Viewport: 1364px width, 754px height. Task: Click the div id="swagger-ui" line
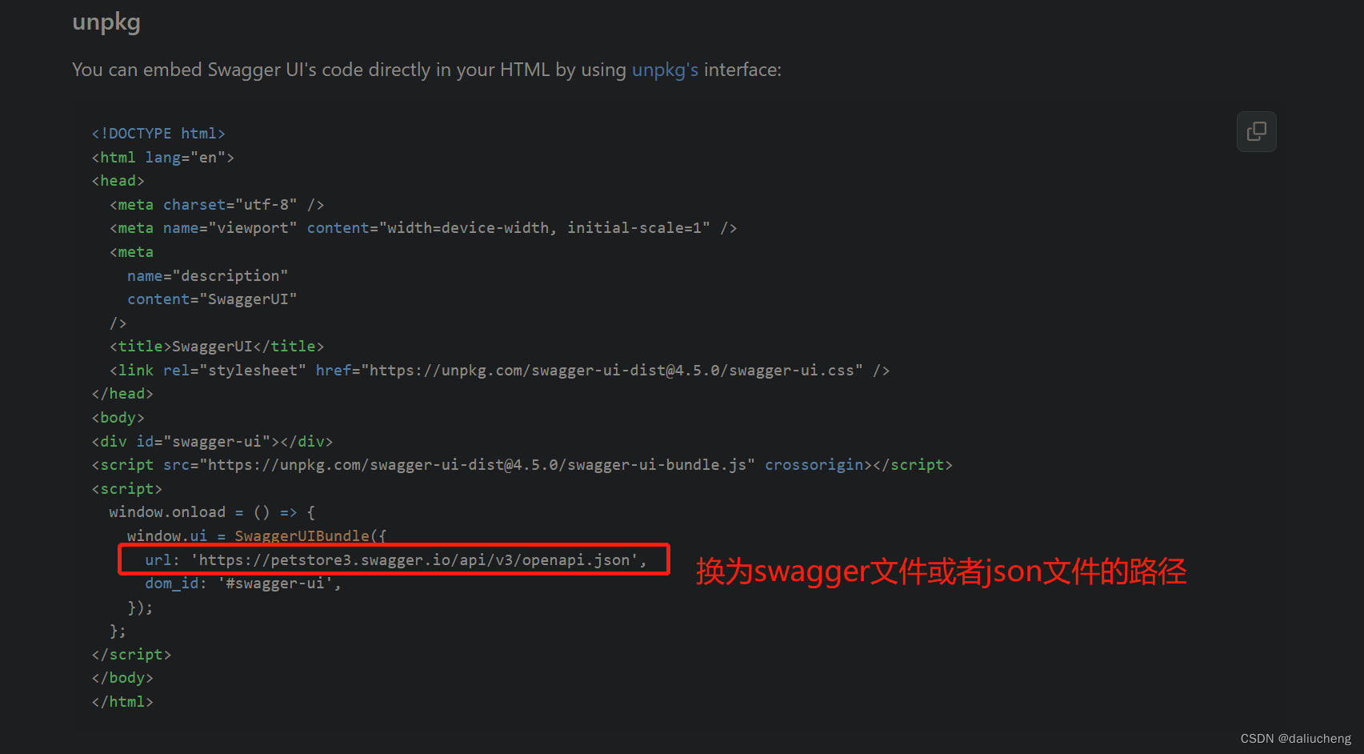(x=212, y=442)
